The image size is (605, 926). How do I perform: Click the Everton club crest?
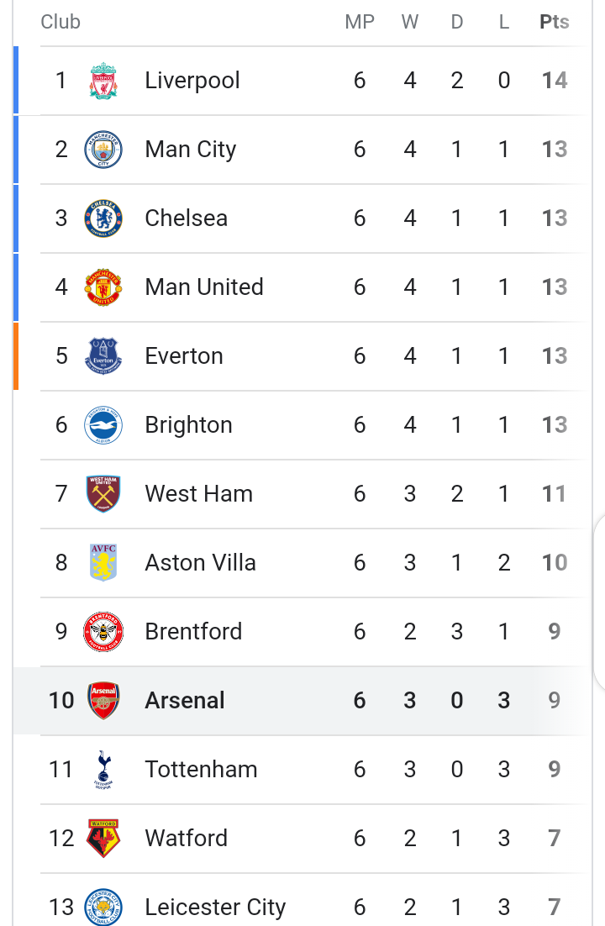tap(103, 356)
